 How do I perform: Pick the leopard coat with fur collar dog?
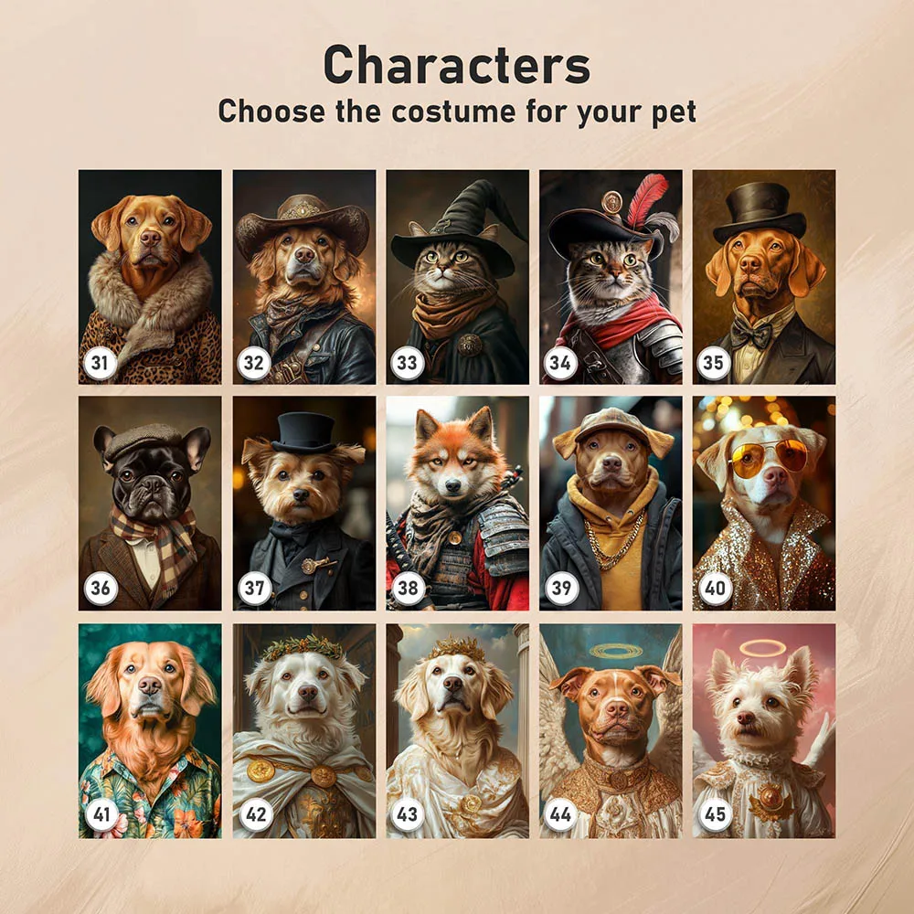[150, 277]
